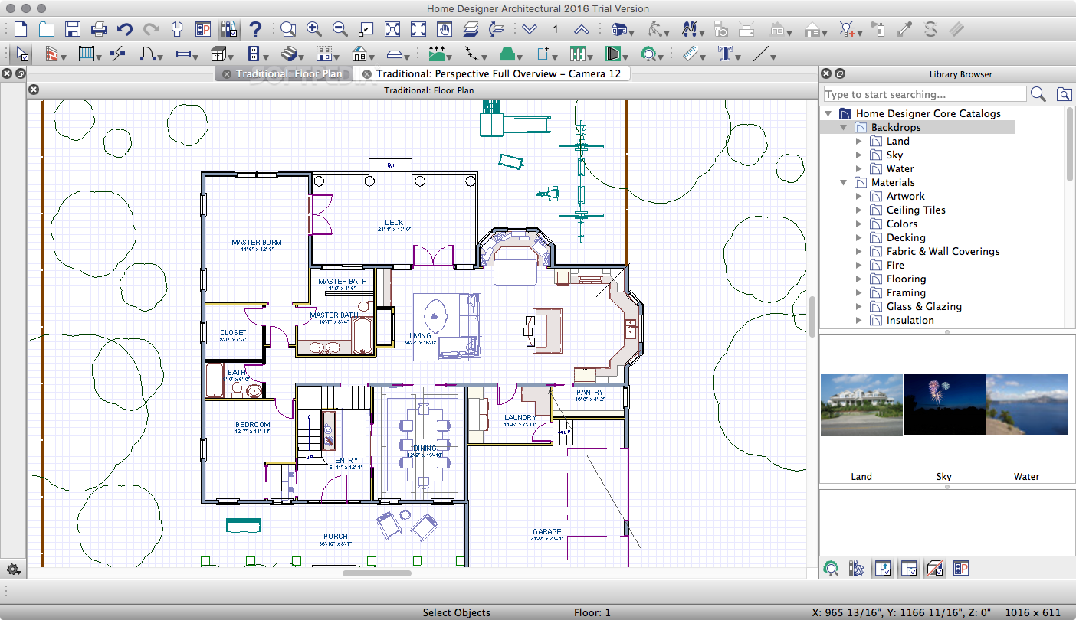This screenshot has height=620, width=1076.
Task: Create a new plan with the New icon
Action: 21,30
